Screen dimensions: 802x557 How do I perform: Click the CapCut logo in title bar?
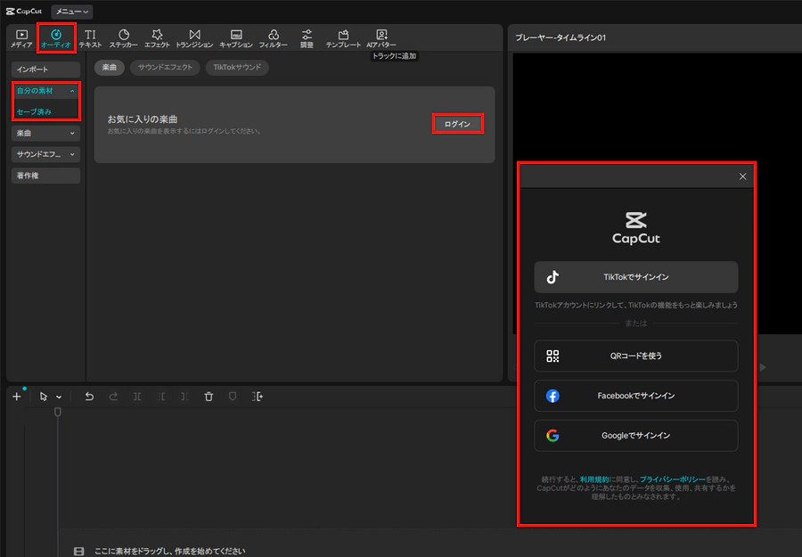click(x=23, y=12)
